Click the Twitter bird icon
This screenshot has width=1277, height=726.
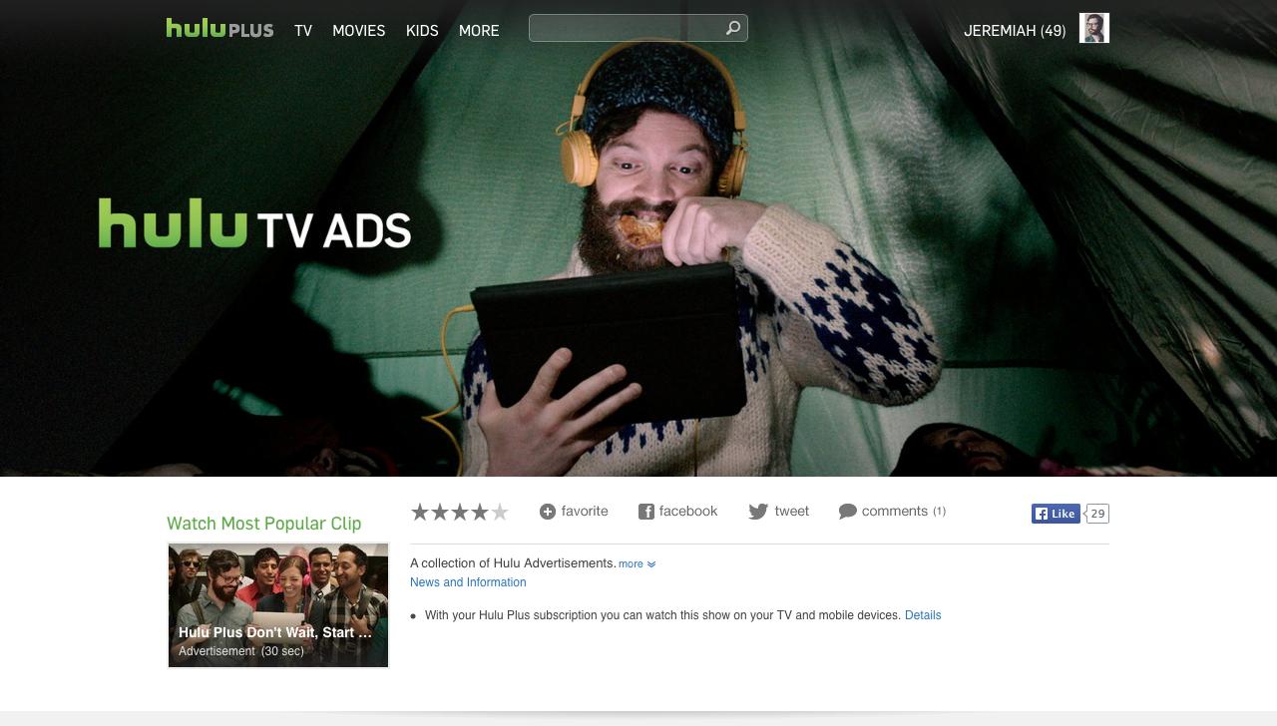click(758, 512)
